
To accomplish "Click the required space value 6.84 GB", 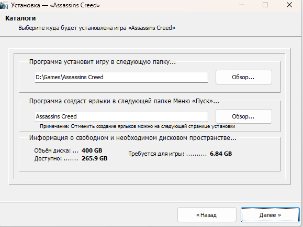I will coord(221,154).
